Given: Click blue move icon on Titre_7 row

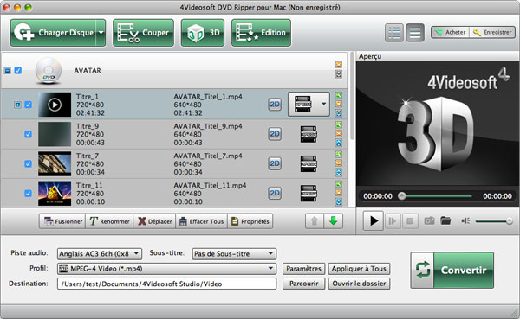Looking at the screenshot, I should coord(339,172).
